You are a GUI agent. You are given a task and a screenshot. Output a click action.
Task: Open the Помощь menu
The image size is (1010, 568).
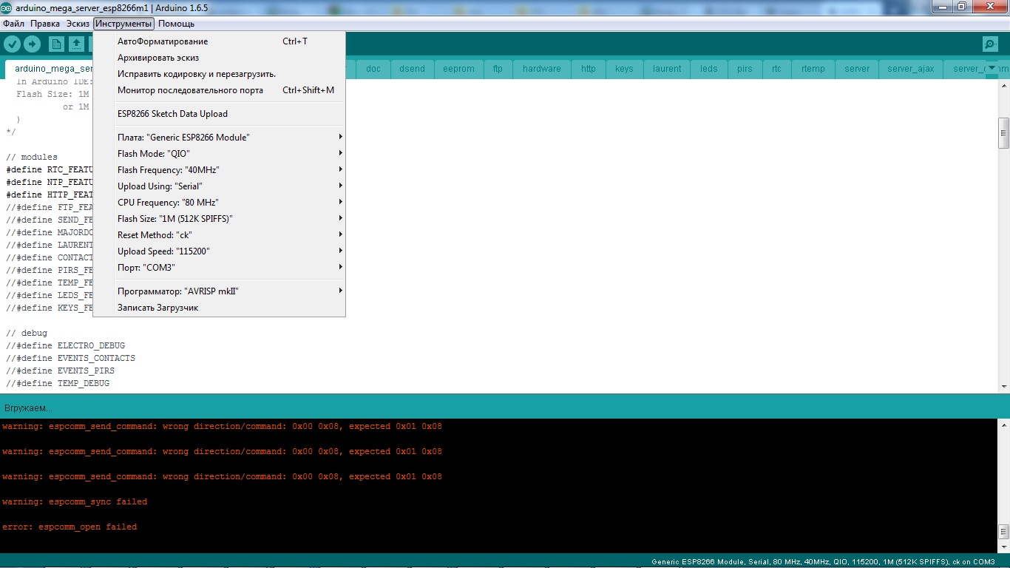[176, 24]
